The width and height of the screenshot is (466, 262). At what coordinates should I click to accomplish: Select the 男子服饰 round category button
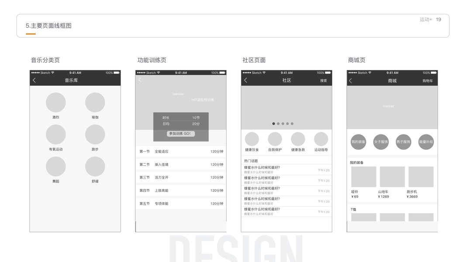pos(403,141)
